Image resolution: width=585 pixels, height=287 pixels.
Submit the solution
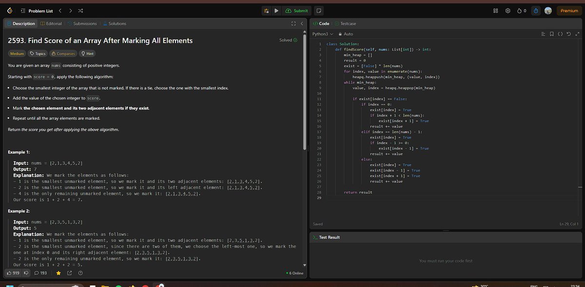tap(296, 11)
